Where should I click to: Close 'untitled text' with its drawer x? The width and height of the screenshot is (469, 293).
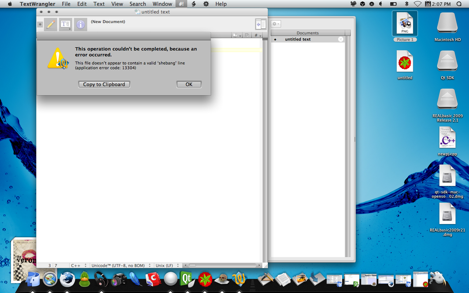pos(341,39)
